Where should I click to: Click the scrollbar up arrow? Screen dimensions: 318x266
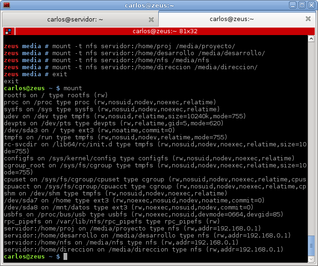(311, 39)
